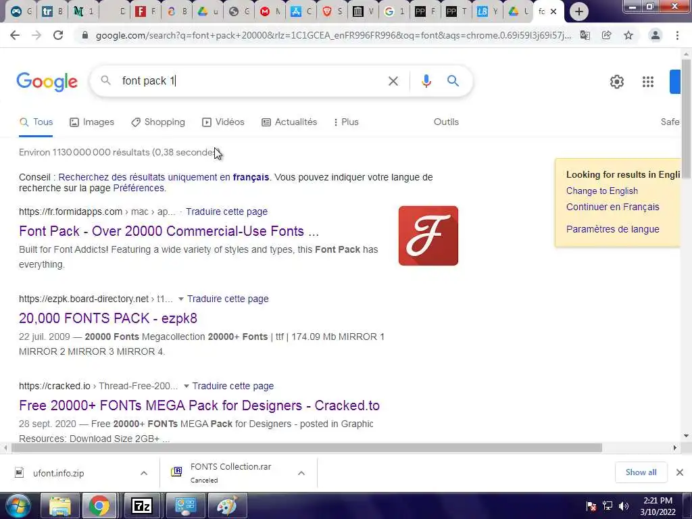Select the Tous search tab
The image size is (692, 519).
36,122
